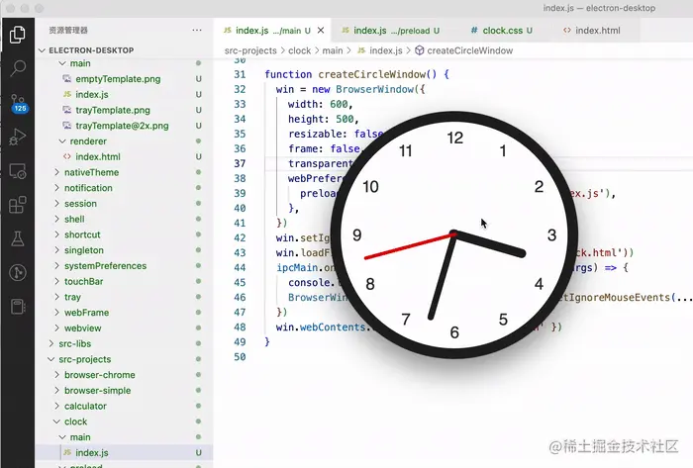Screen dimensions: 693x468
Task: Open the Explorer view in activity bar
Action: coord(17,35)
